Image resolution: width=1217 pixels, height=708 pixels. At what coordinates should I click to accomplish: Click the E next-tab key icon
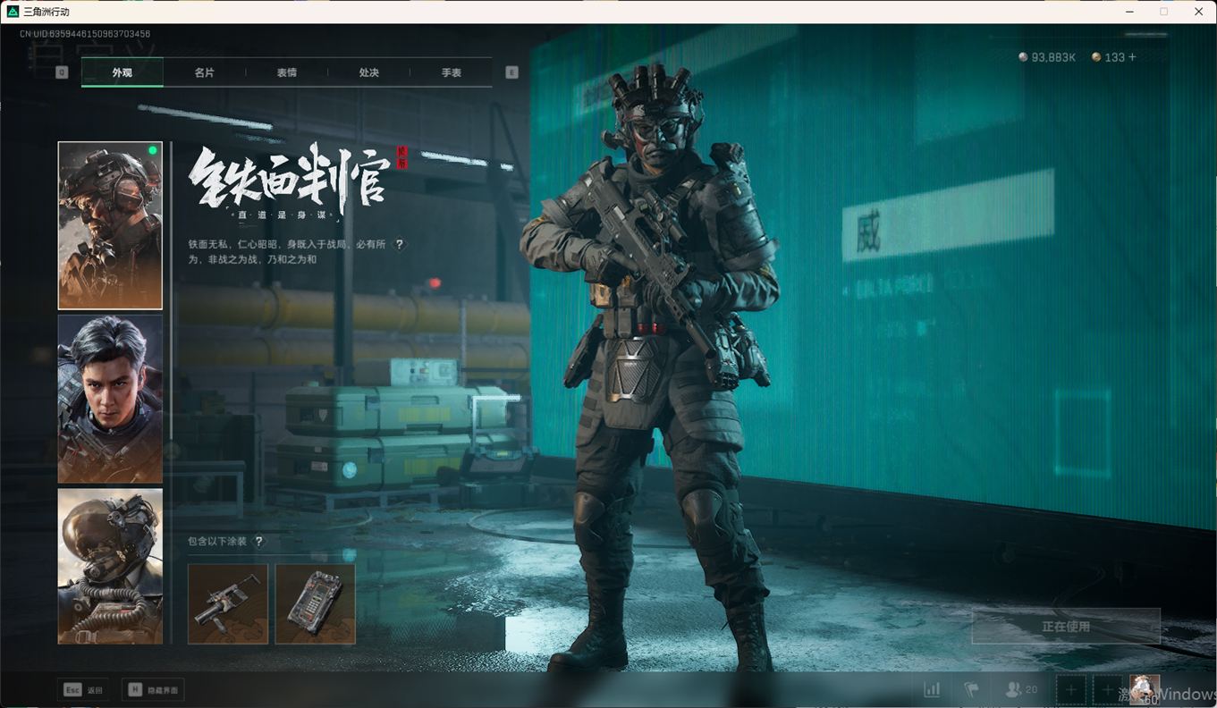[511, 72]
